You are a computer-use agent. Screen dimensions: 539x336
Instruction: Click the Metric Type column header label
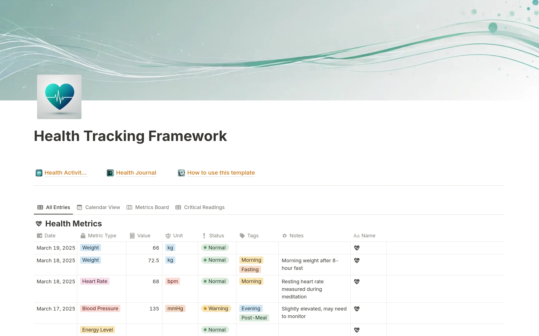[x=102, y=236]
